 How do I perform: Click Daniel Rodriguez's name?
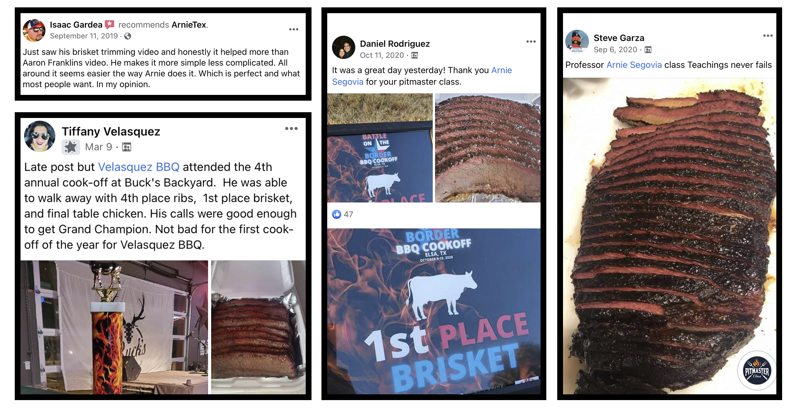(395, 44)
